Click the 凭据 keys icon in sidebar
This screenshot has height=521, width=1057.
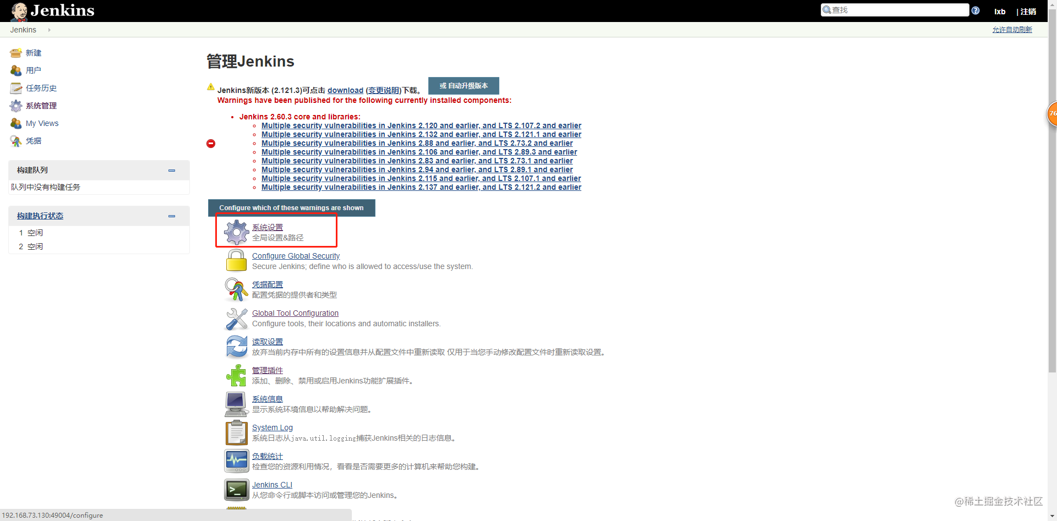(x=16, y=141)
